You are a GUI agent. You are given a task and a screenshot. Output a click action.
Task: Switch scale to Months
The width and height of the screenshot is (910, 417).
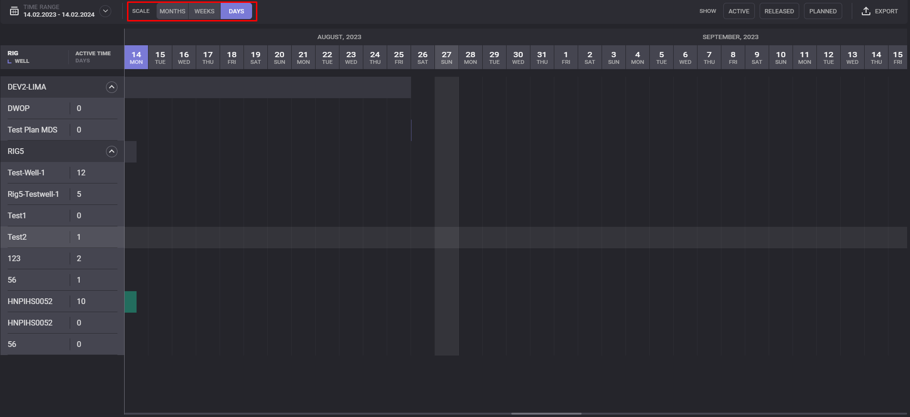click(x=172, y=11)
